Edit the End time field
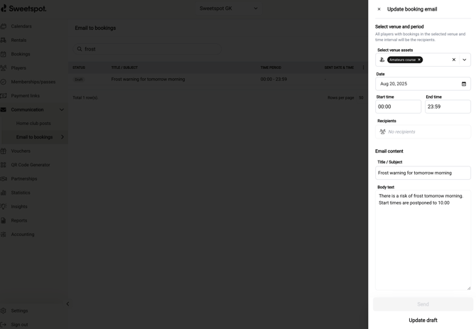 [448, 107]
